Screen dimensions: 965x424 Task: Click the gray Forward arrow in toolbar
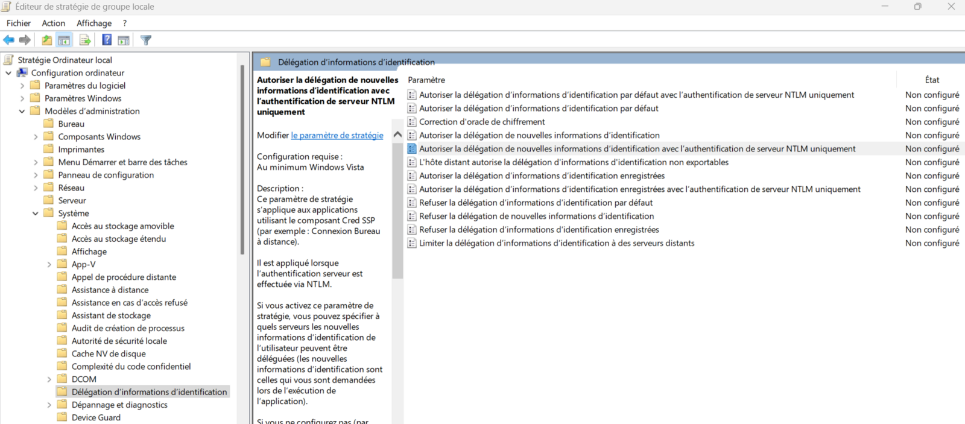25,40
